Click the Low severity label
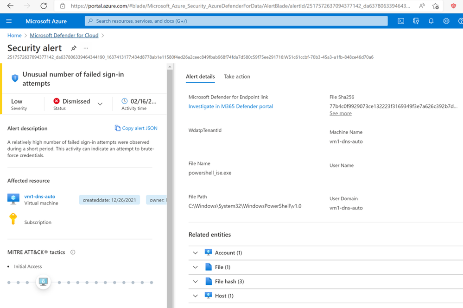Image resolution: width=463 pixels, height=308 pixels. [x=17, y=101]
